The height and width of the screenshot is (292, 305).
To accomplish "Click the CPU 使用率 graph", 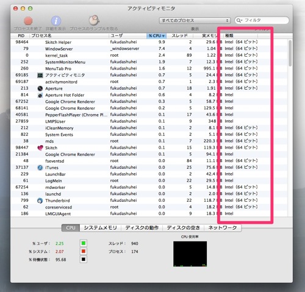I will tap(190, 254).
